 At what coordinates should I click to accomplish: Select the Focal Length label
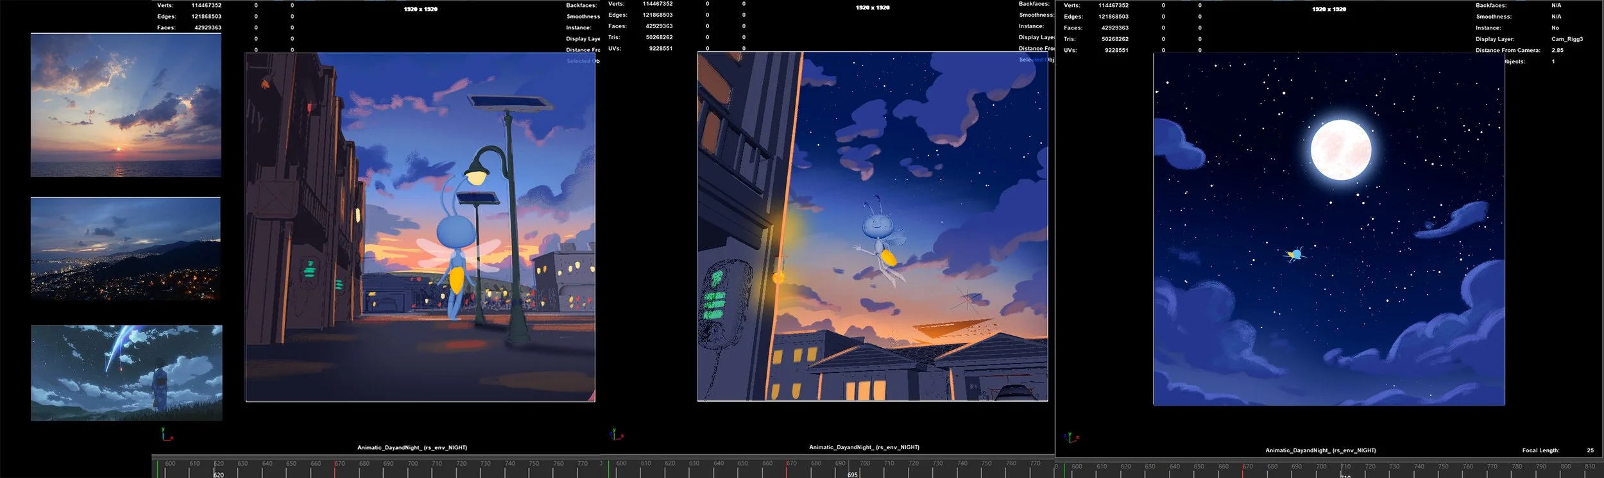click(x=1540, y=450)
